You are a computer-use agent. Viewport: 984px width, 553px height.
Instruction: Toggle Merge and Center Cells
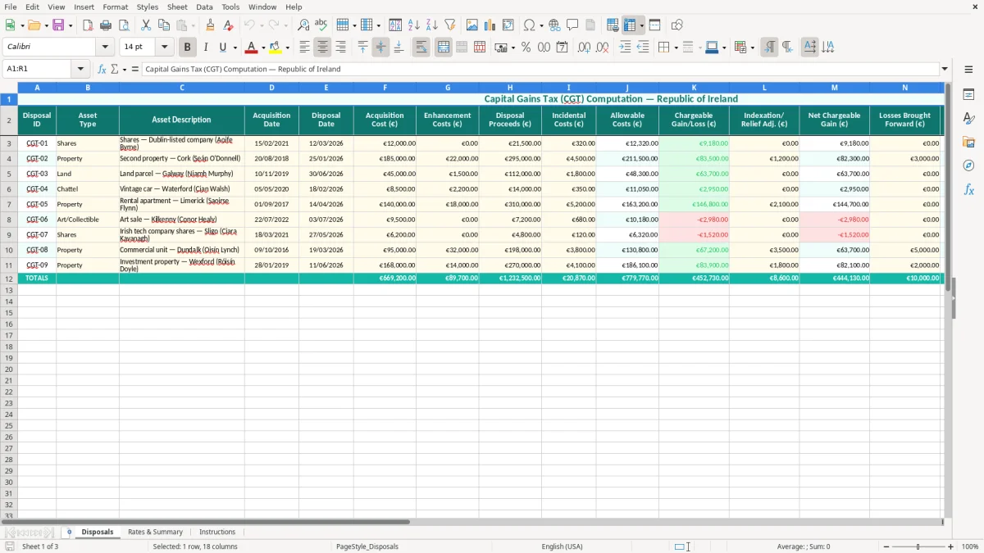(x=444, y=48)
